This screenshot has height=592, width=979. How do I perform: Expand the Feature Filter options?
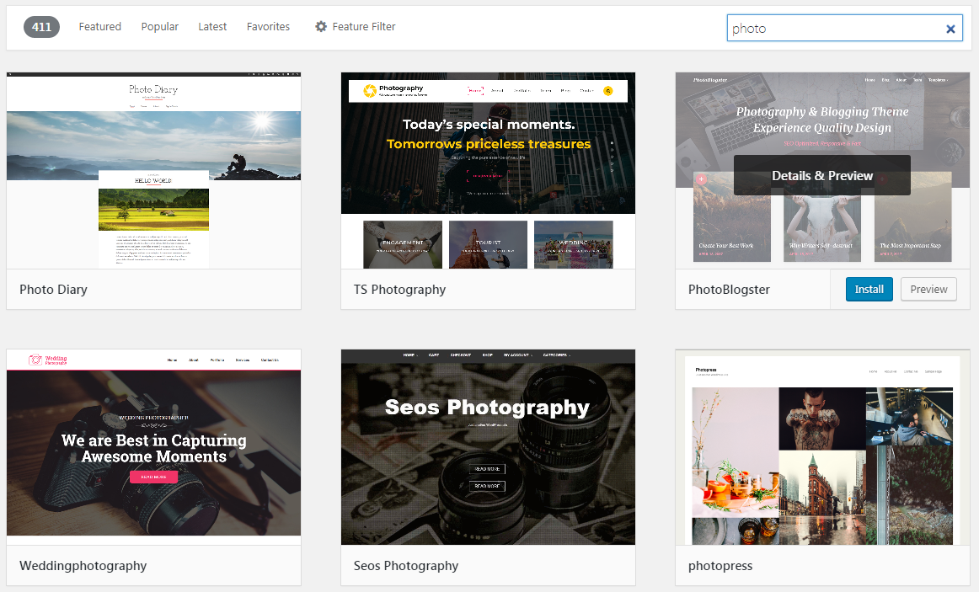(363, 27)
